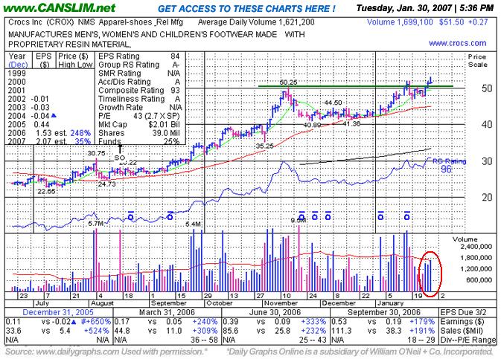Click the 'Growth Rate' row label
Screen dimensions: 501x359
pos(121,107)
